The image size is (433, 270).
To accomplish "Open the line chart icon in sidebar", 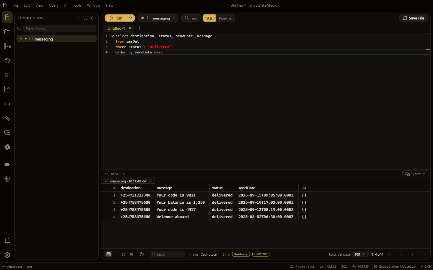I will click(x=7, y=89).
